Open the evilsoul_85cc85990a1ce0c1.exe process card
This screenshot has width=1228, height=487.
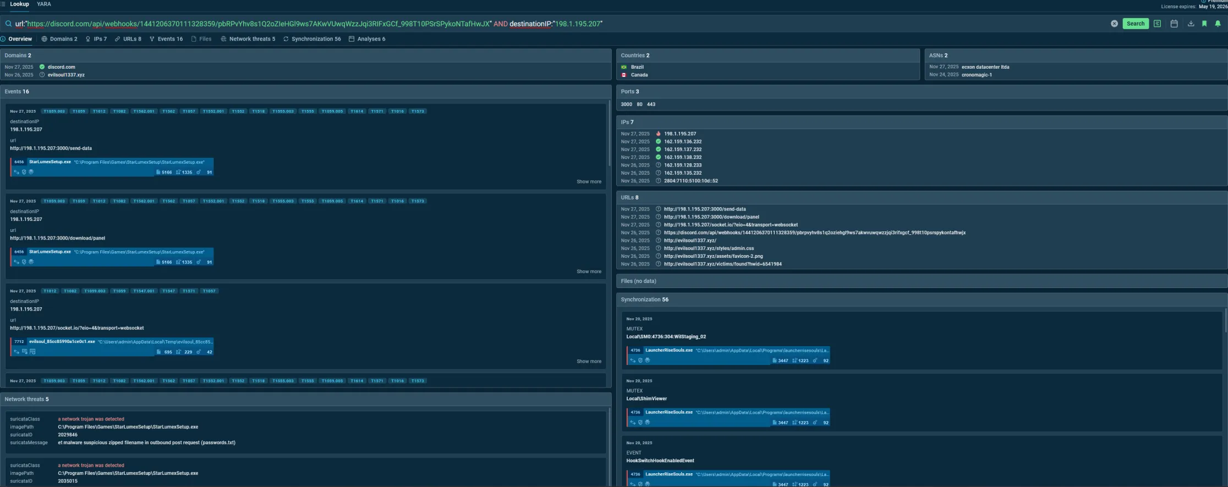coord(112,346)
